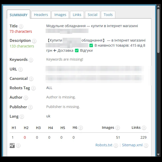The image size is (162, 162).
Task: Open the Robots.txt link
Action: tap(104, 145)
